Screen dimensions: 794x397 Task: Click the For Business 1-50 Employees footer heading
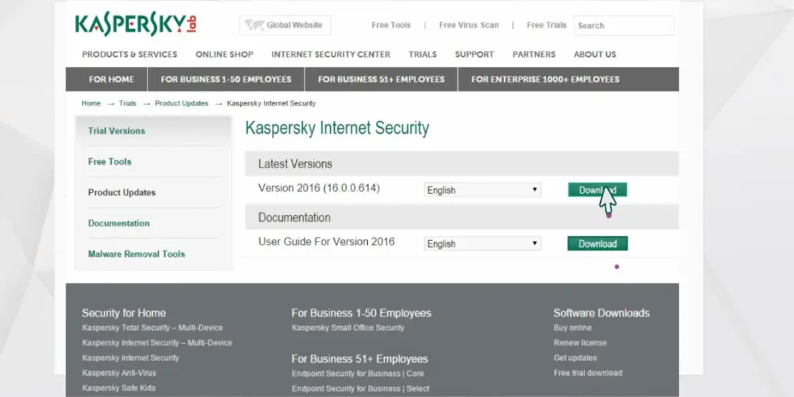[x=361, y=313]
